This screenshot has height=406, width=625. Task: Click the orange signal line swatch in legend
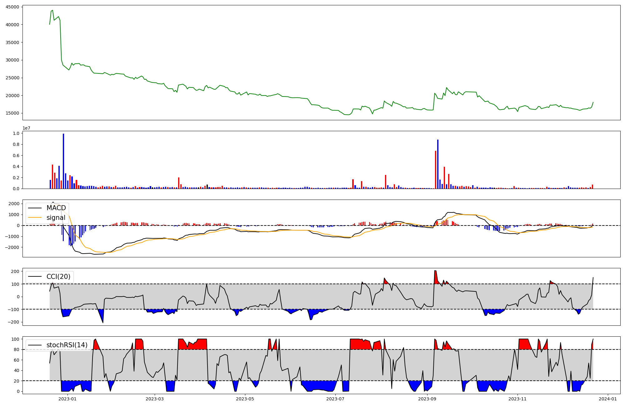[x=35, y=218]
